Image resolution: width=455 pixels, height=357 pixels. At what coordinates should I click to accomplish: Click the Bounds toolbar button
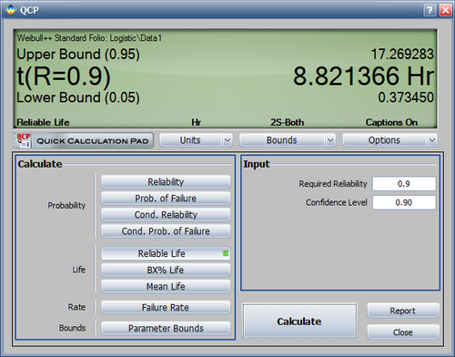click(282, 140)
